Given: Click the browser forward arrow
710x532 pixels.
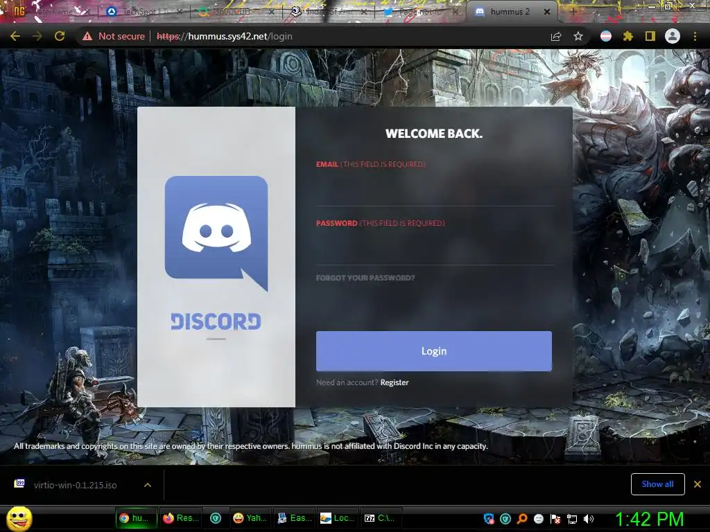Looking at the screenshot, I should pos(37,36).
